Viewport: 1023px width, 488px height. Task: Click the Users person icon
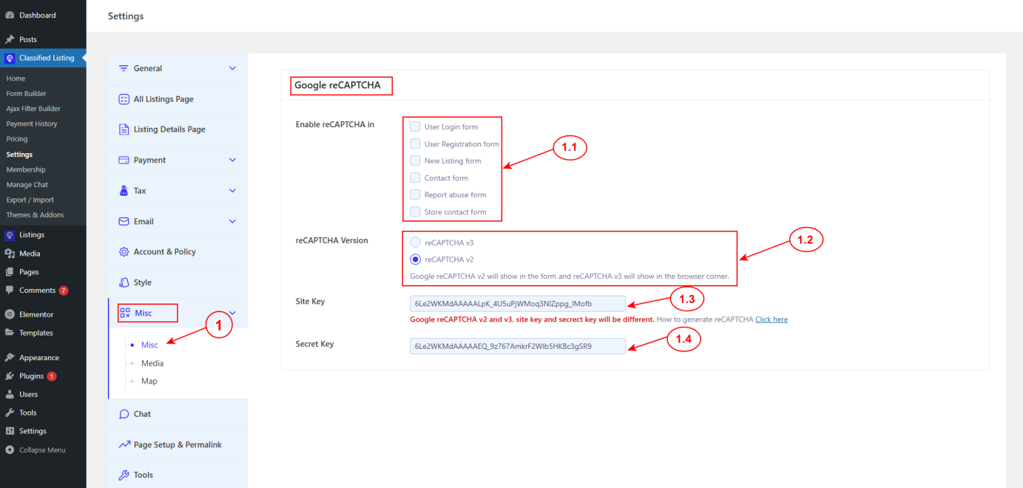(x=10, y=394)
